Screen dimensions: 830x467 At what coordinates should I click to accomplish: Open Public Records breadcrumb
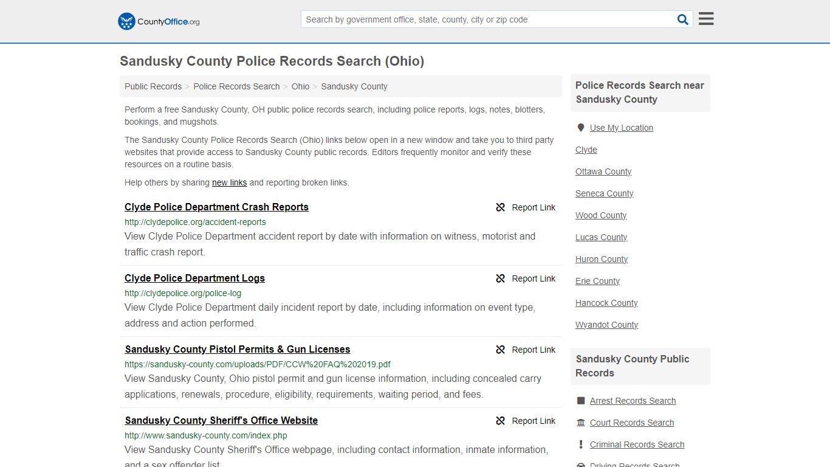[153, 86]
